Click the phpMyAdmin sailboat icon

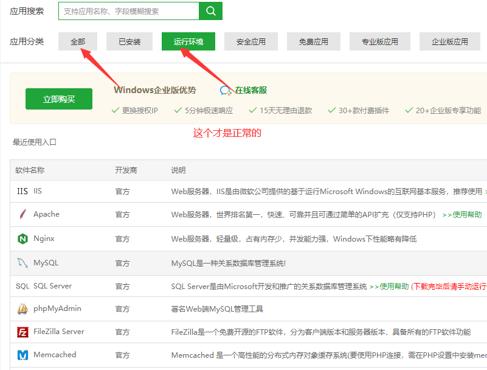[x=22, y=309]
